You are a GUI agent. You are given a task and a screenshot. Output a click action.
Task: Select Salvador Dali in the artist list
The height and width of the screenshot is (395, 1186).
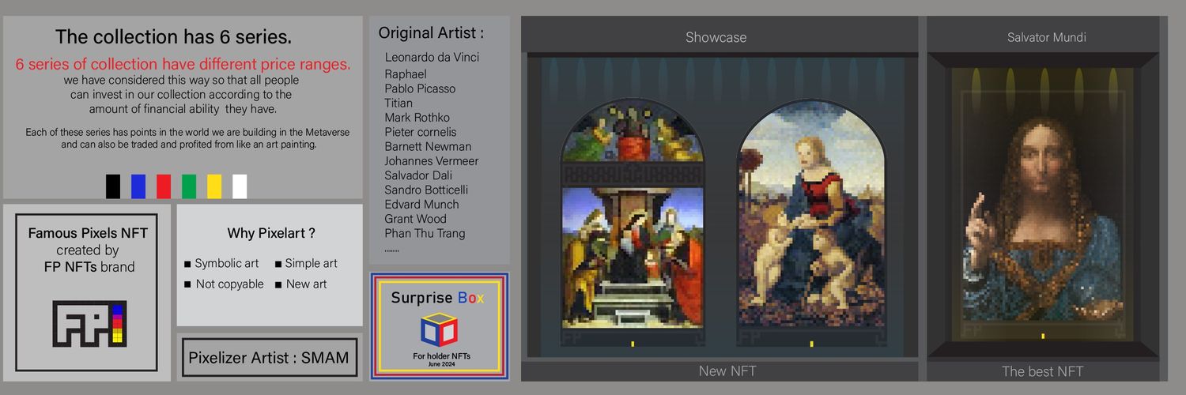pyautogui.click(x=417, y=175)
